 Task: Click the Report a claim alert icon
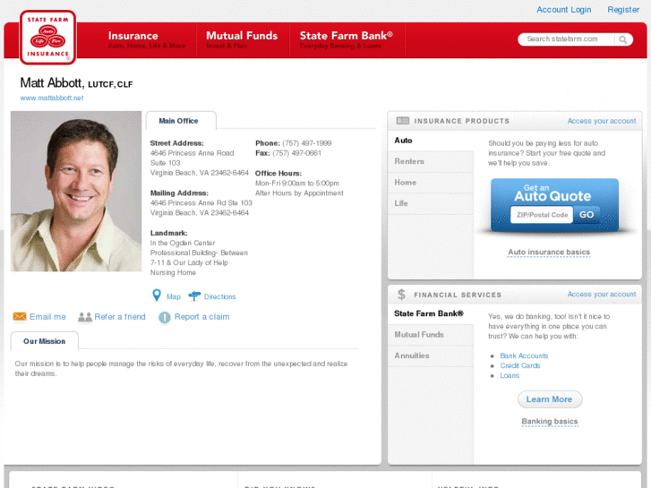pos(165,317)
